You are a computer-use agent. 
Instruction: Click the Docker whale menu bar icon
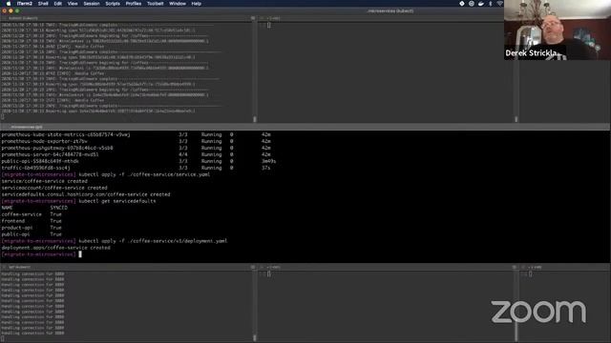[481, 4]
